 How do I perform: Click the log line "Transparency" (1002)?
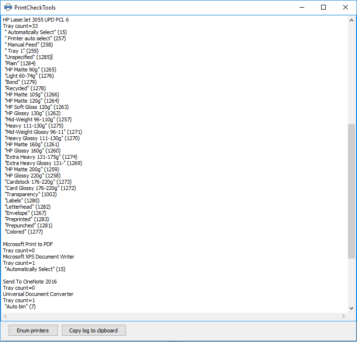[x=31, y=194]
